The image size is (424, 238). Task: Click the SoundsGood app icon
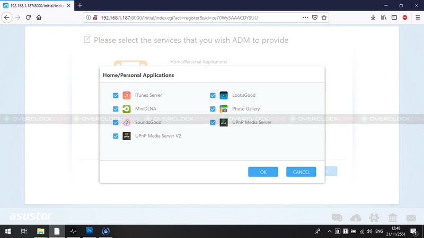tap(127, 122)
